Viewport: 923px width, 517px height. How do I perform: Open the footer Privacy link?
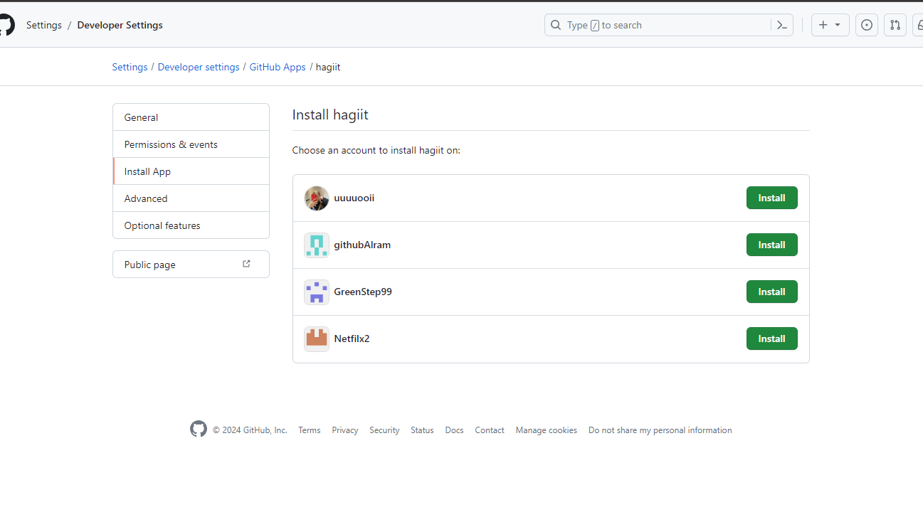[x=345, y=430]
